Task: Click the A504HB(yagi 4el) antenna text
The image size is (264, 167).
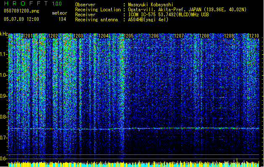Action: click(148, 20)
